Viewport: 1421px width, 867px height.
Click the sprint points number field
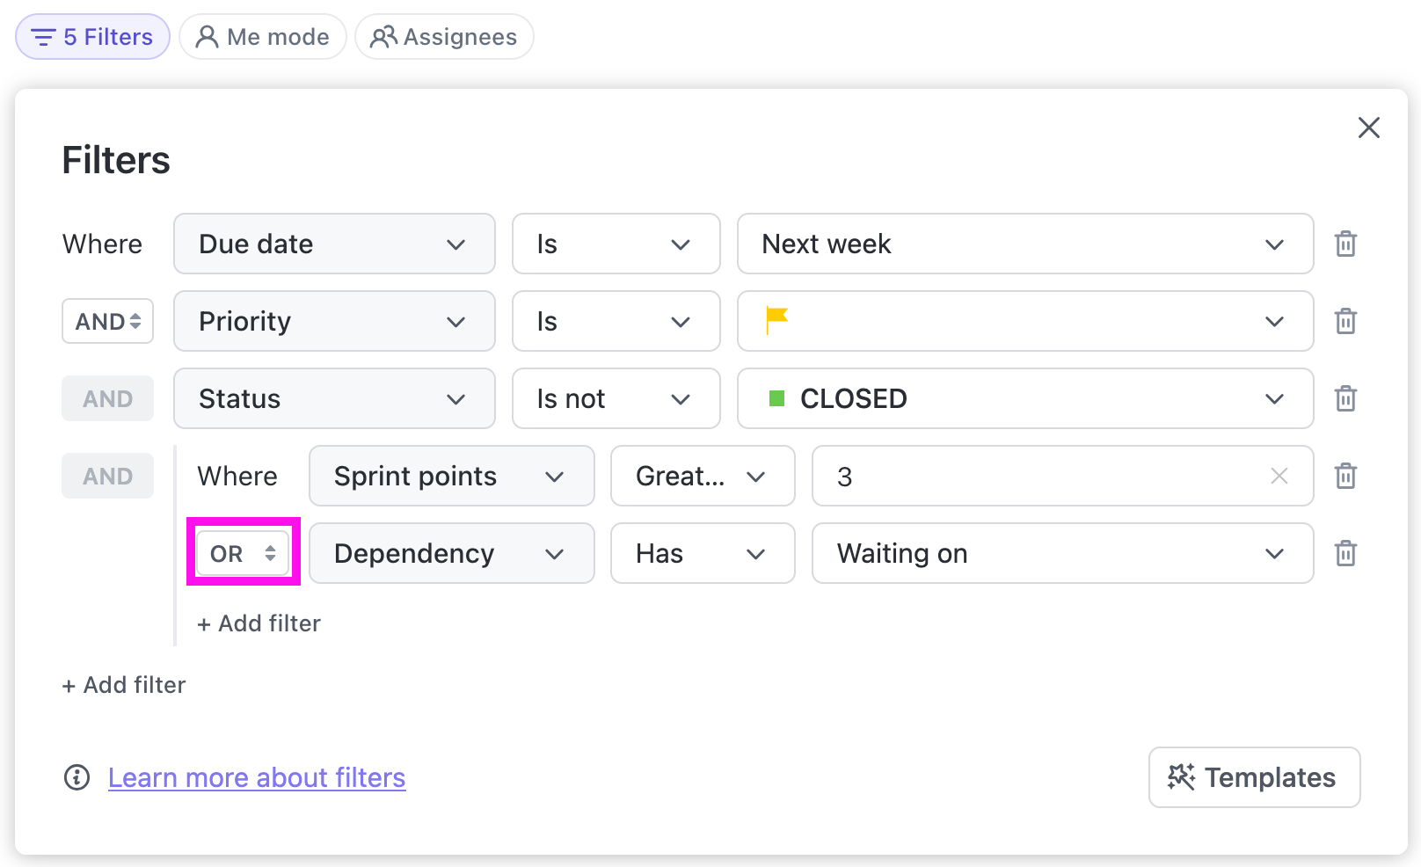pos(1038,476)
